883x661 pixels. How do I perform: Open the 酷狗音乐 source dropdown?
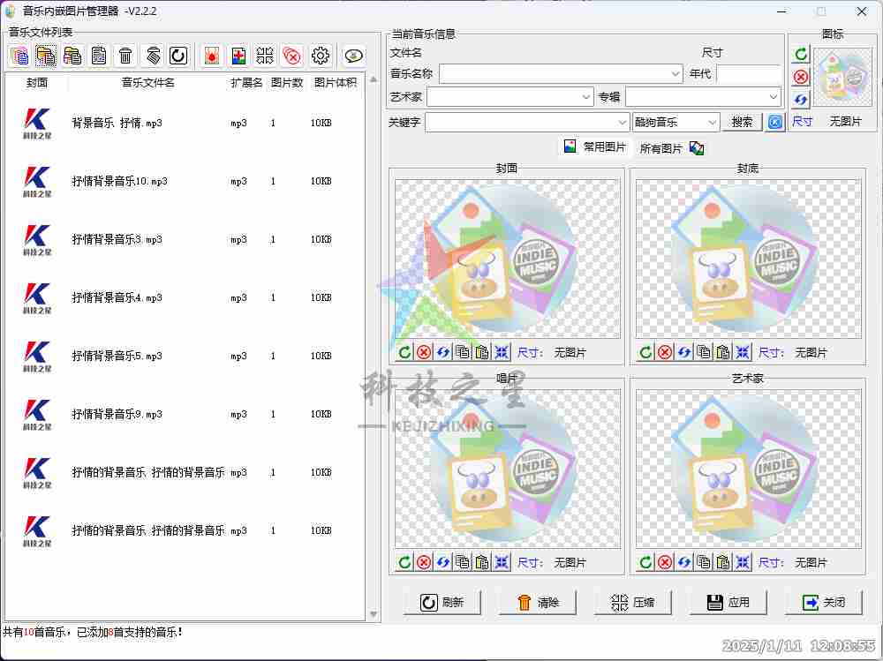point(712,122)
